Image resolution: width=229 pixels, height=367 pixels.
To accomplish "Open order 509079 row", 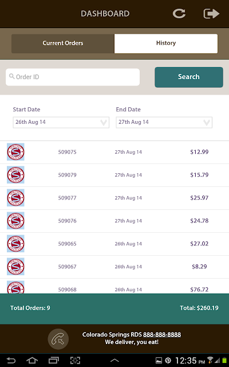I will (114, 175).
